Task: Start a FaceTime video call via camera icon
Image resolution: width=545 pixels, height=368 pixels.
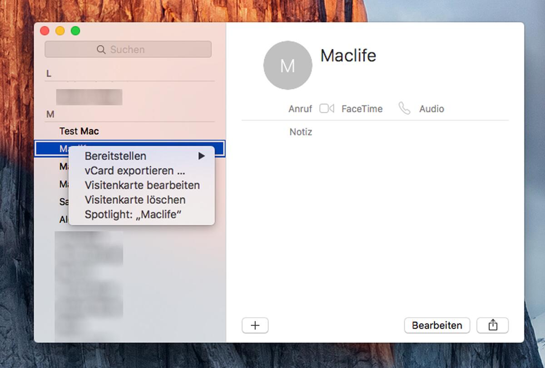Action: pos(326,109)
